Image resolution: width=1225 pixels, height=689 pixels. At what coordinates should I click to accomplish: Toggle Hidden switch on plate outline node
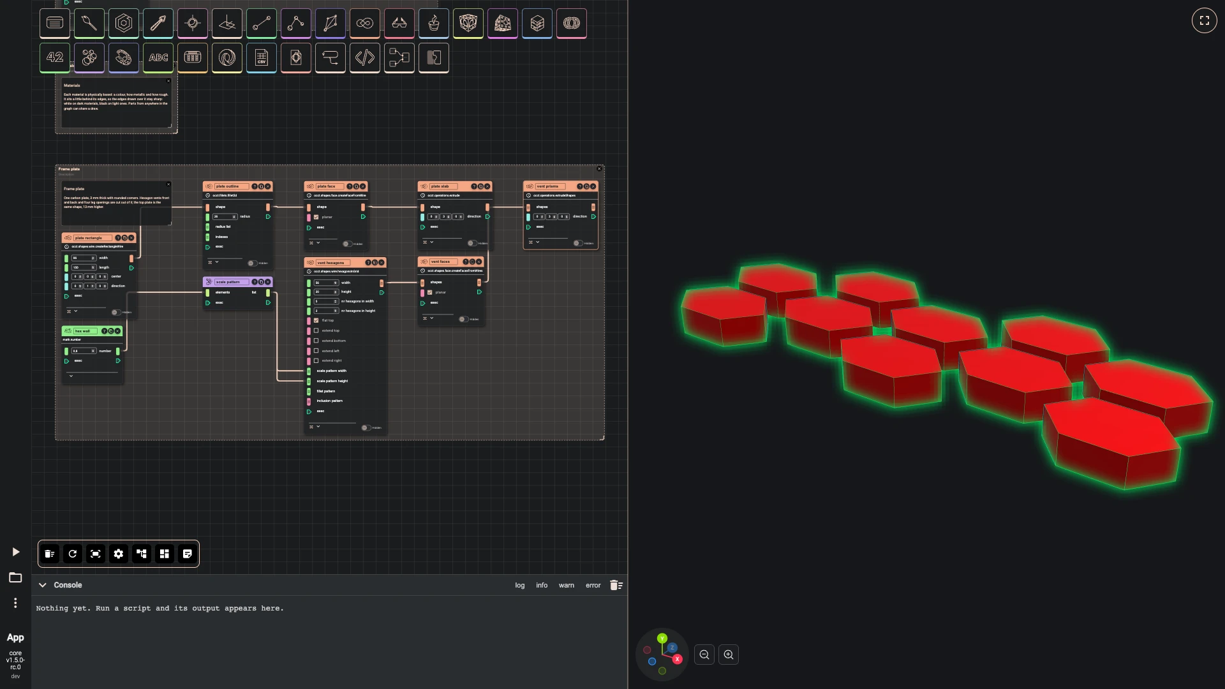[x=253, y=263]
